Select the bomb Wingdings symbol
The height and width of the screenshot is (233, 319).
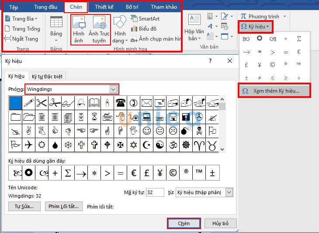pos(186,131)
